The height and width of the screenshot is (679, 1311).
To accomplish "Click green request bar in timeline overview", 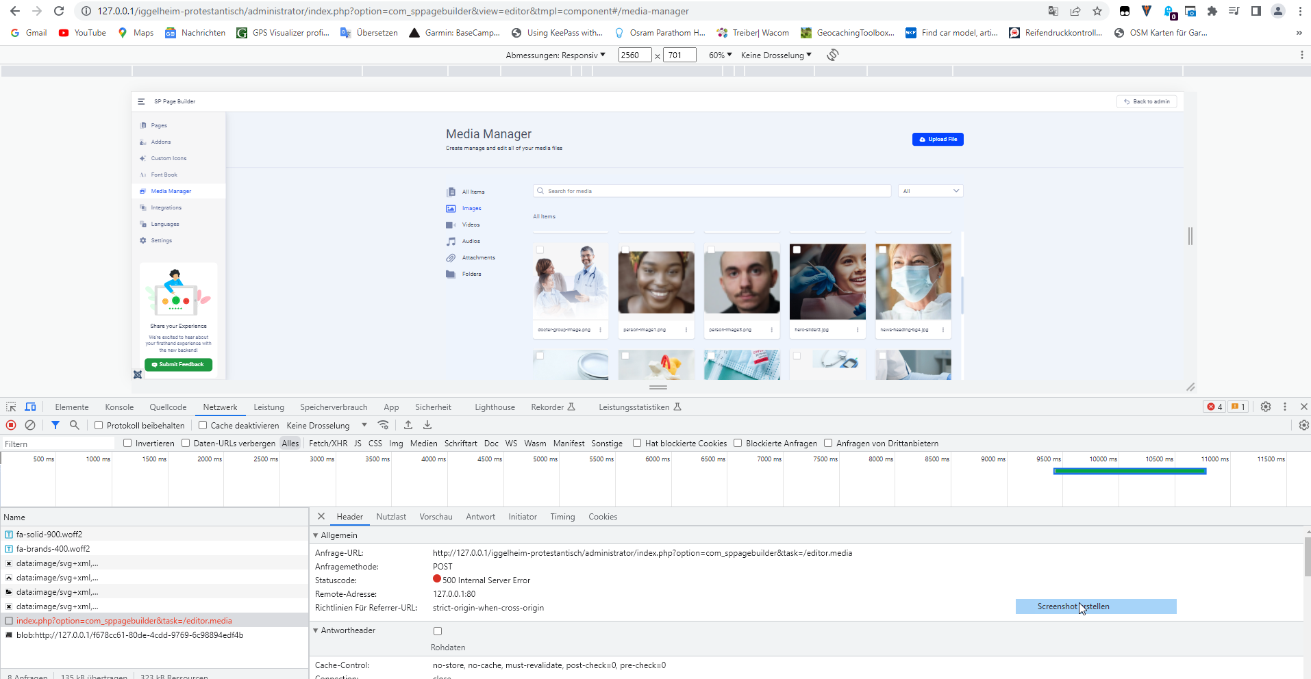I will click(1129, 471).
